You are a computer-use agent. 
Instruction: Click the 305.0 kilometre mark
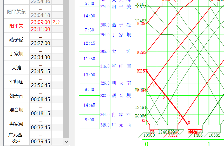click(x=105, y=51)
